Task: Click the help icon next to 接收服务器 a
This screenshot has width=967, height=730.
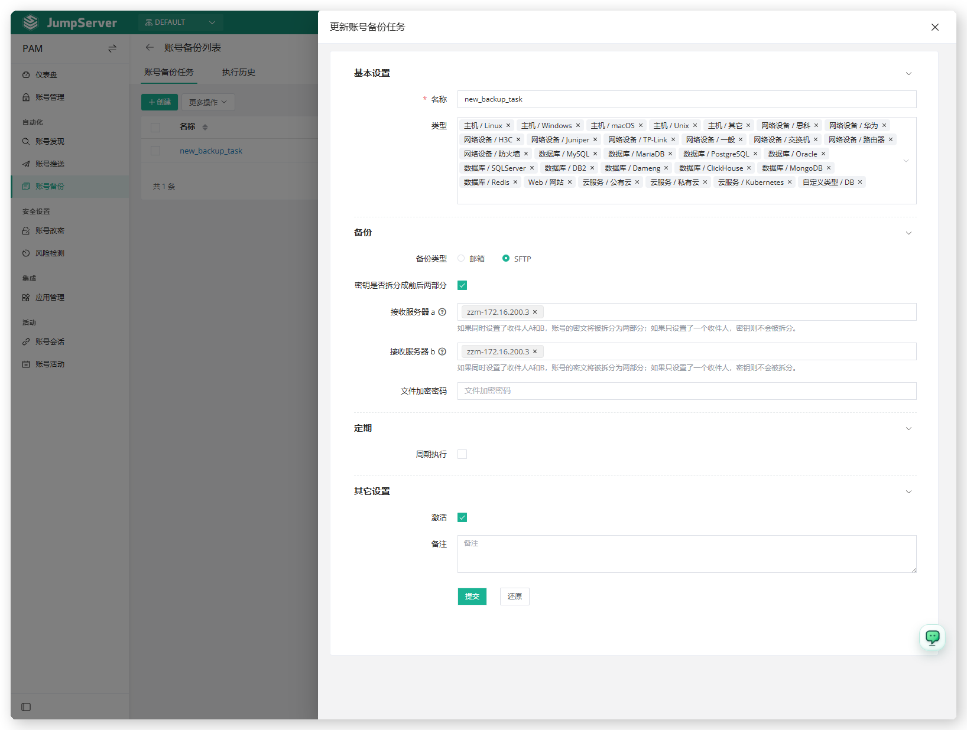Action: [442, 312]
